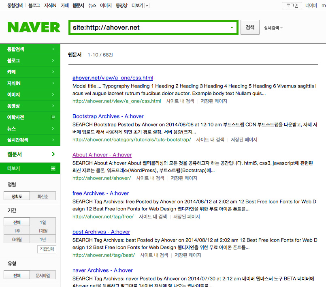
Task: Open result ahover.net/view/a_one/css.html title
Action: 113,78
